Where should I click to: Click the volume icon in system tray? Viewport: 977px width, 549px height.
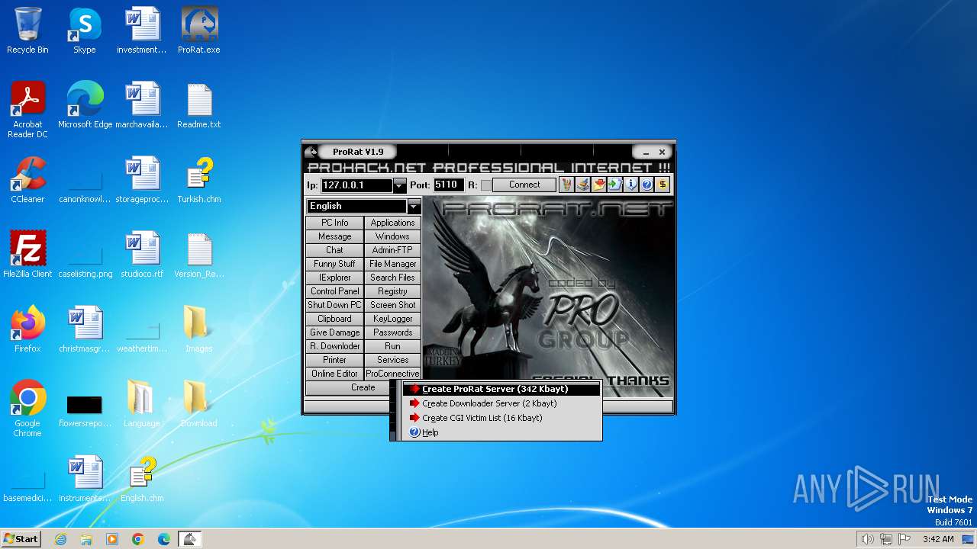[x=867, y=539]
